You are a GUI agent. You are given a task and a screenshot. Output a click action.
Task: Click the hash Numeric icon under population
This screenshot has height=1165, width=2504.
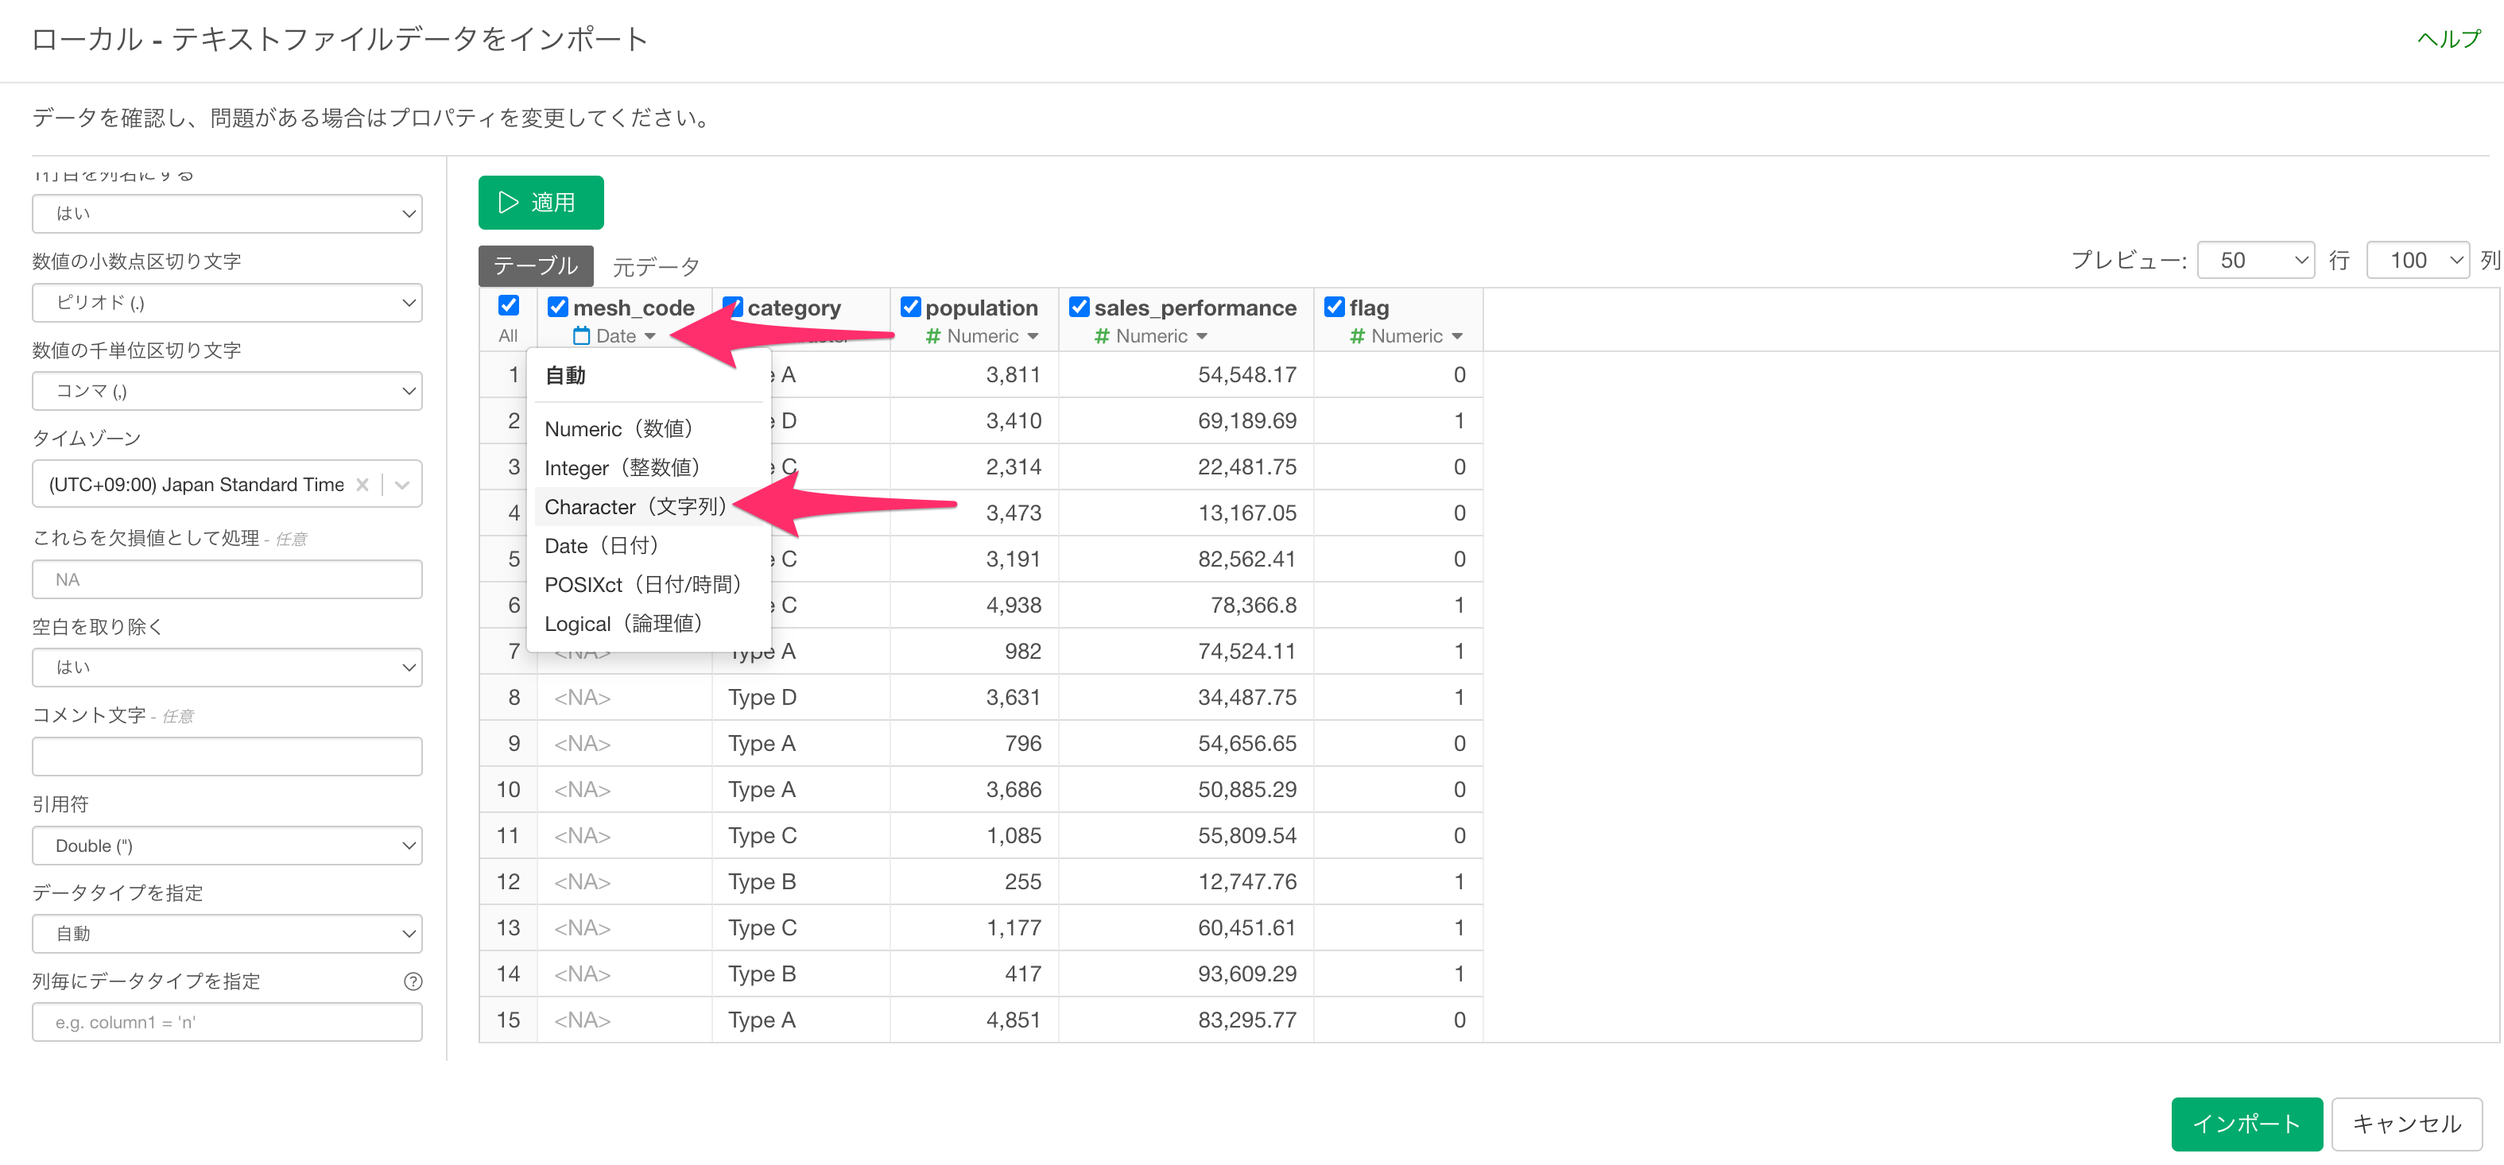click(933, 336)
